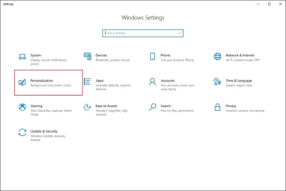Click 'Find my files, permissions' description

177,111
